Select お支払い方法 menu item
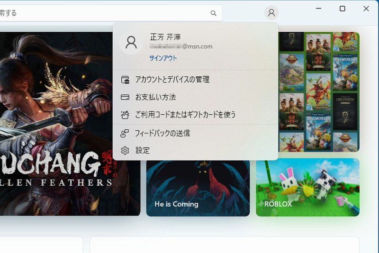 click(x=195, y=97)
